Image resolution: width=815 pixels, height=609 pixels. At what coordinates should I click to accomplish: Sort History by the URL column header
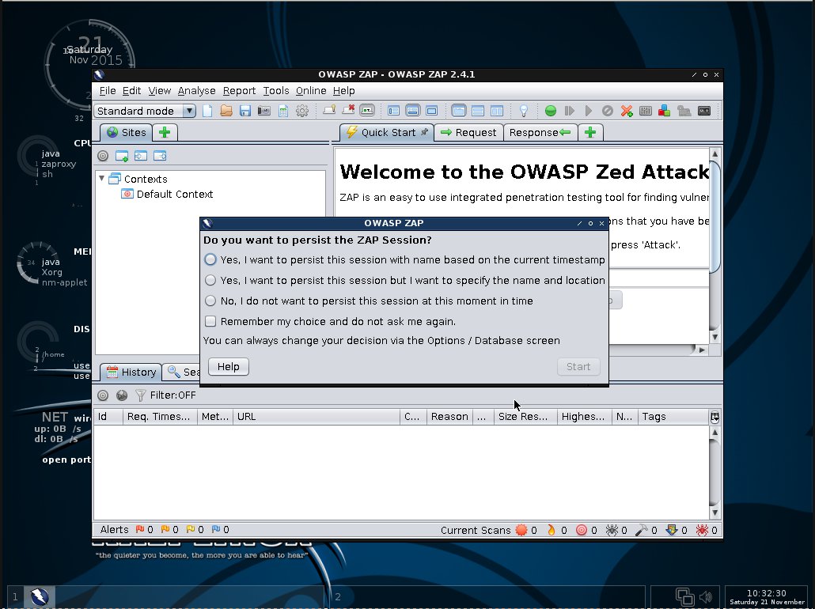coord(316,417)
